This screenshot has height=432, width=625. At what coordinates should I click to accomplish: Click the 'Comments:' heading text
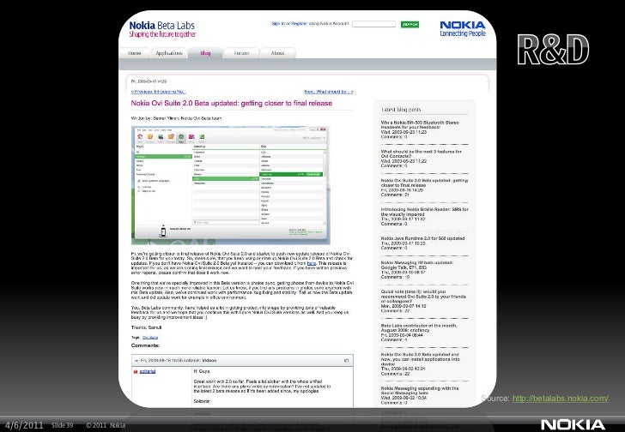click(x=145, y=345)
